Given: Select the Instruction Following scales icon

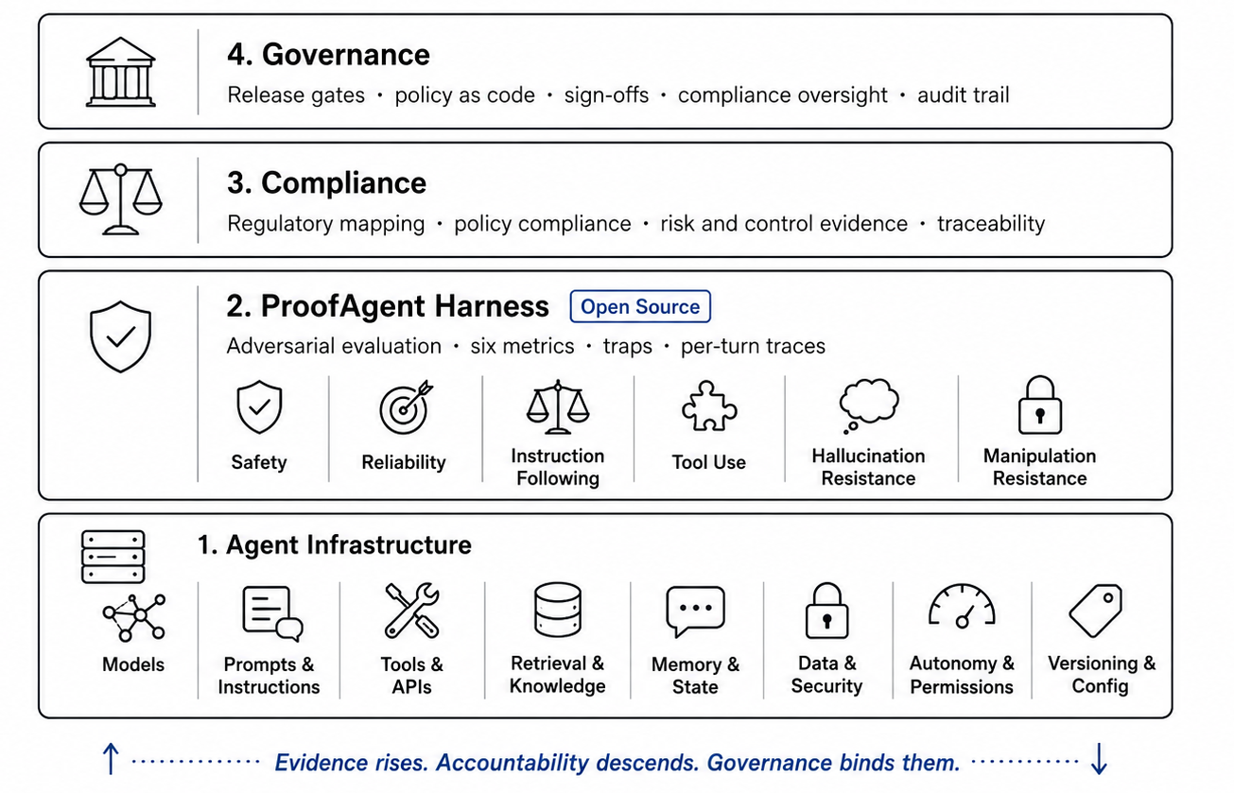Looking at the screenshot, I should point(557,405).
